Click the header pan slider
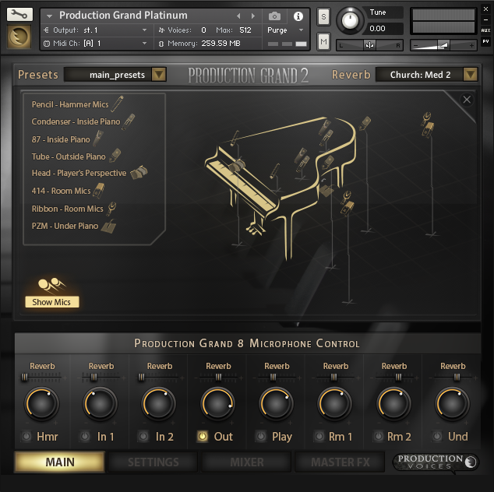The width and height of the screenshot is (494, 492). coord(369,45)
